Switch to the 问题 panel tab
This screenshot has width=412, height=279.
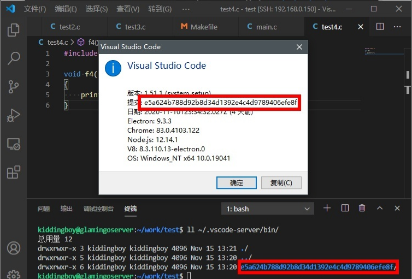tap(44, 209)
